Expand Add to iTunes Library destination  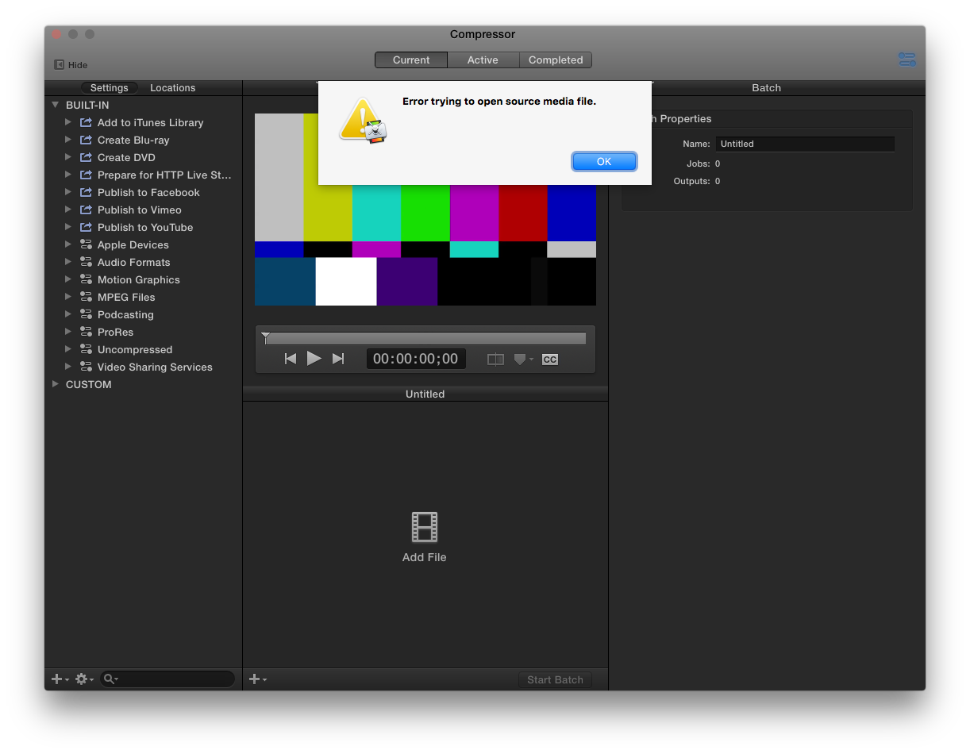point(68,122)
